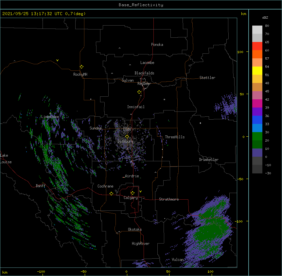Click the 65 dBZ red legend swatch

click(x=257, y=46)
